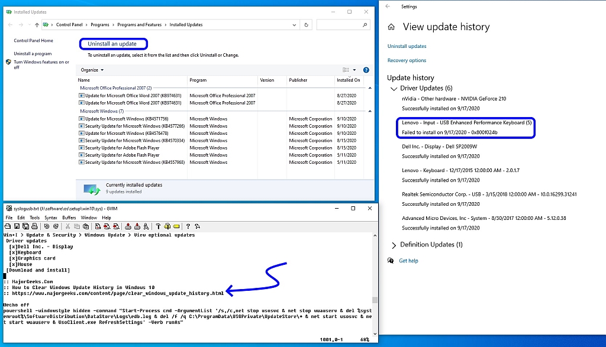Click the question mark Help icon in GVIM
Image resolution: width=606 pixels, height=347 pixels.
point(188,226)
